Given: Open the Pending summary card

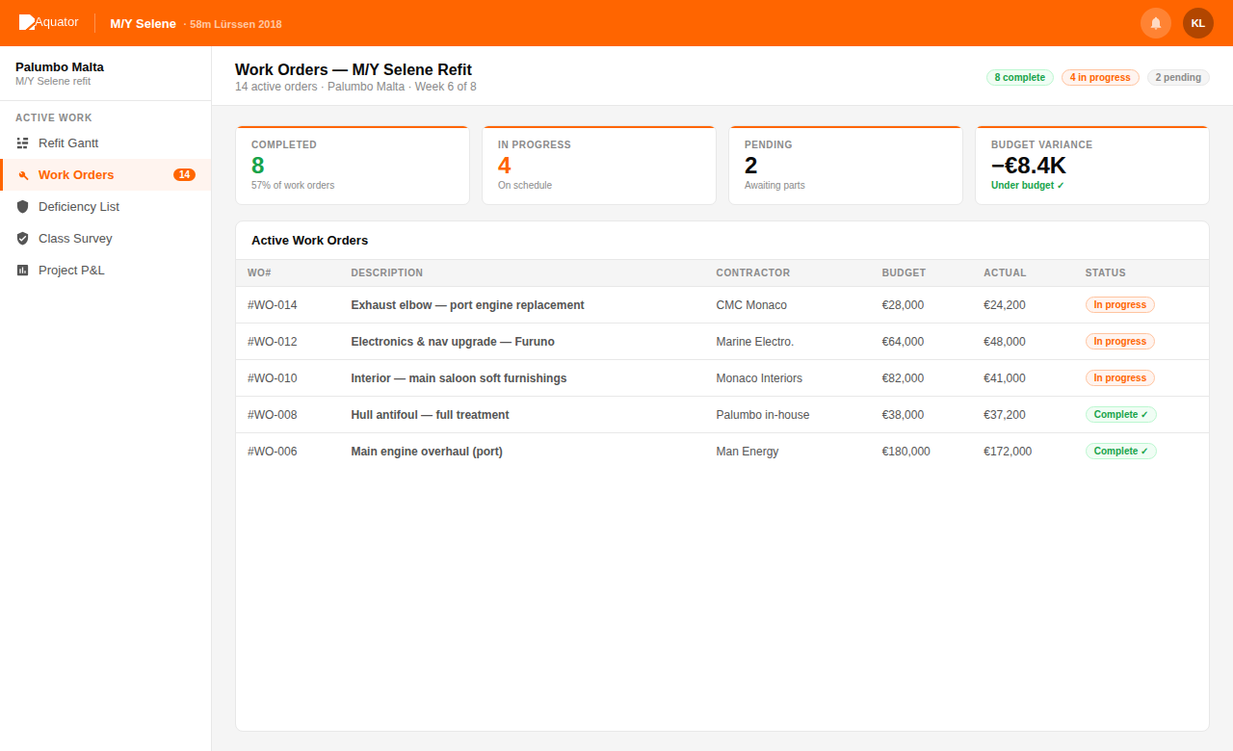Looking at the screenshot, I should pyautogui.click(x=846, y=166).
